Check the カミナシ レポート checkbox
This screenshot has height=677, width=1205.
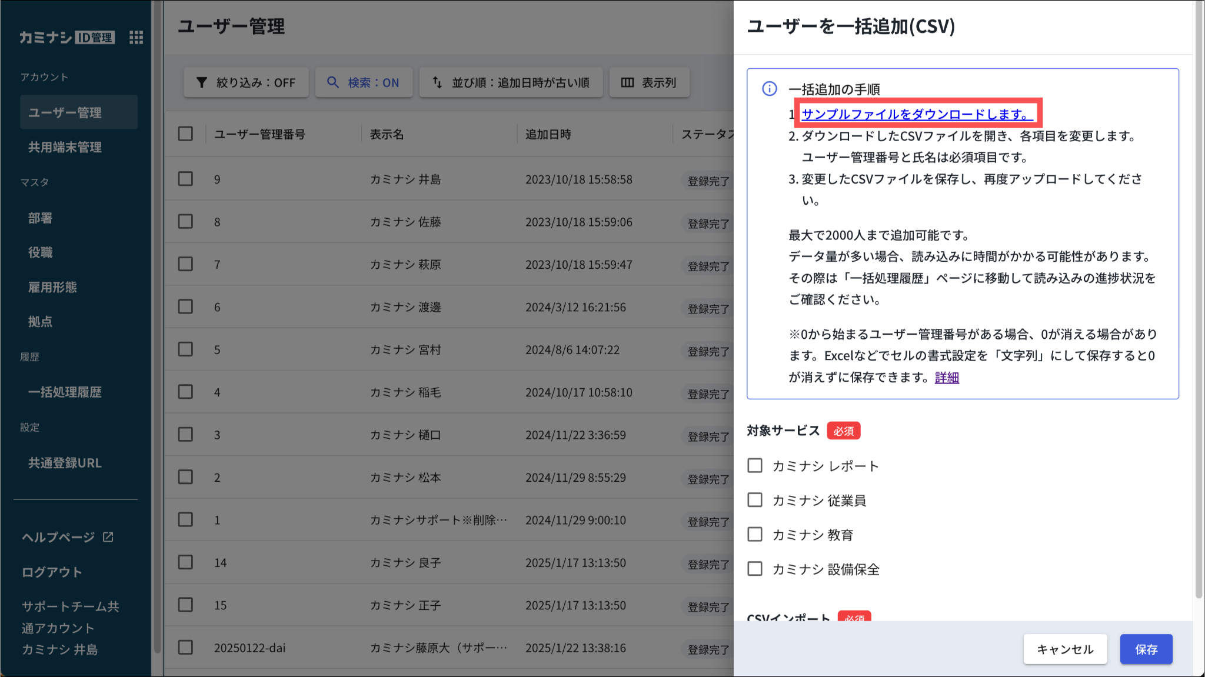click(755, 466)
